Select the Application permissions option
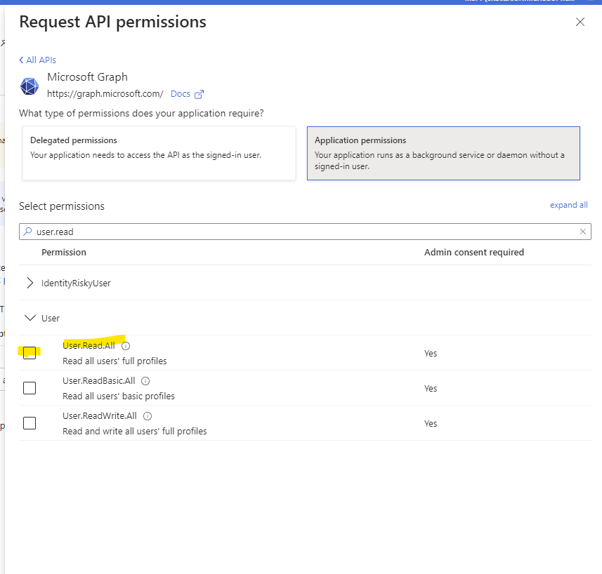602x574 pixels. [x=443, y=153]
